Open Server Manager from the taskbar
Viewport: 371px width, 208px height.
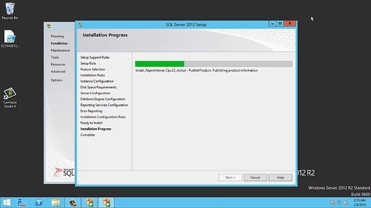coord(22,203)
